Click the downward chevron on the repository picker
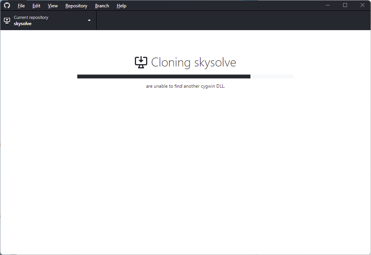 (89, 20)
